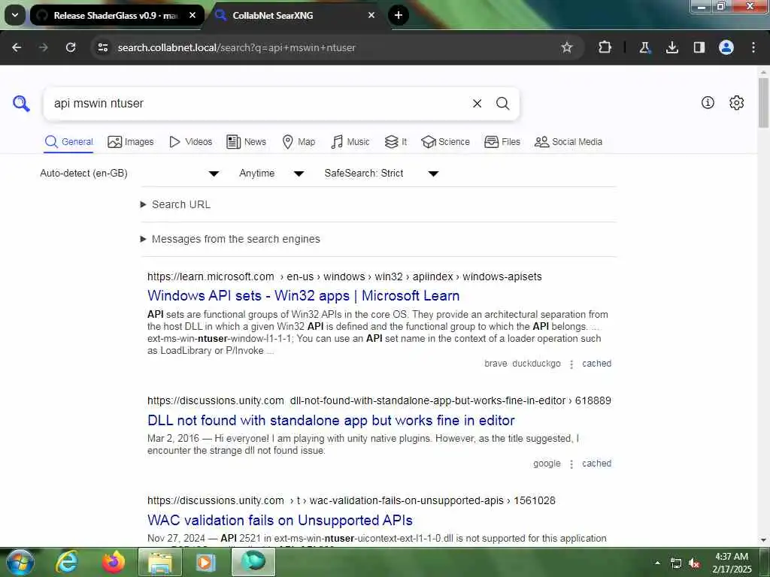This screenshot has height=577, width=770.
Task: Open the browser extensions puzzle icon
Action: (x=605, y=47)
